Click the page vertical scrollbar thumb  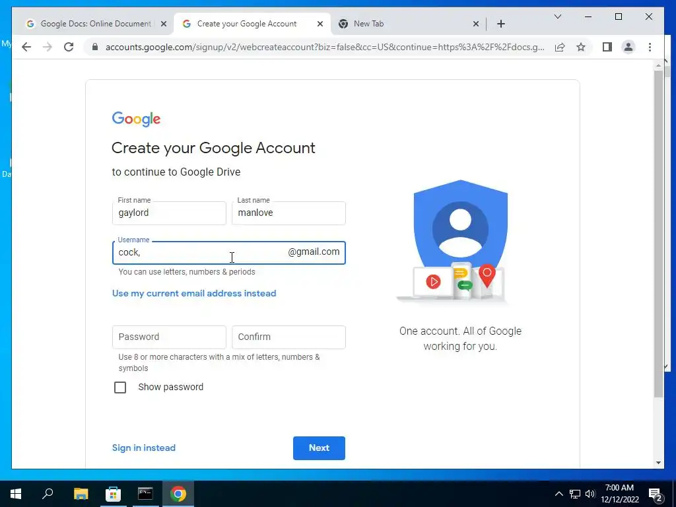coord(658,233)
